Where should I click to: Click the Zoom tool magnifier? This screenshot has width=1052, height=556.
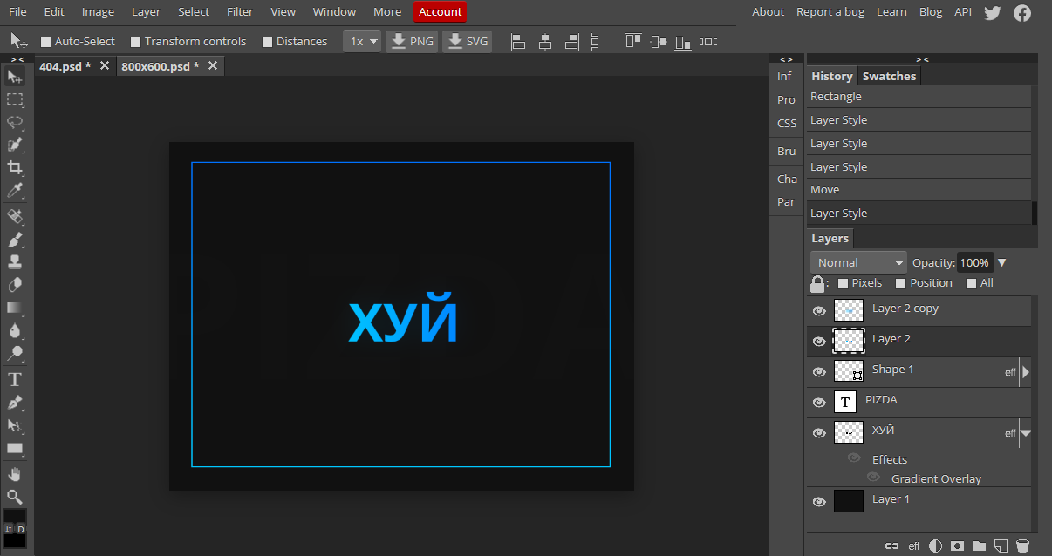[x=15, y=497]
